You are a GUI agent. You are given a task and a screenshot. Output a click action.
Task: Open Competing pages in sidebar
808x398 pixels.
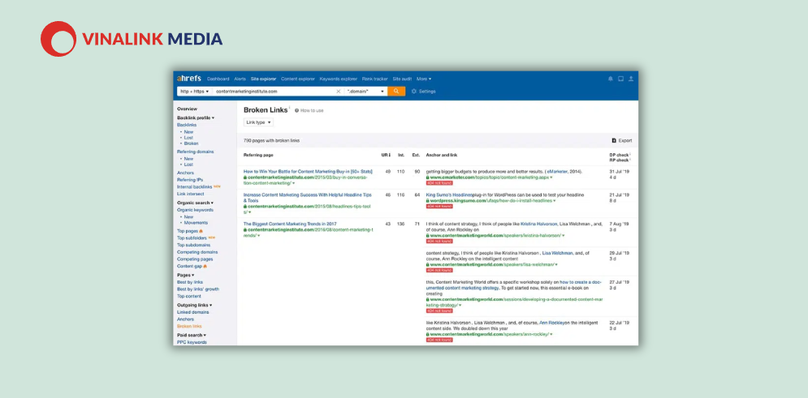coord(195,259)
